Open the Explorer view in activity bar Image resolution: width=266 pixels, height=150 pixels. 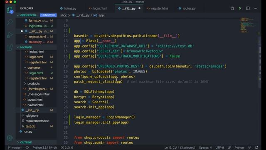10,10
